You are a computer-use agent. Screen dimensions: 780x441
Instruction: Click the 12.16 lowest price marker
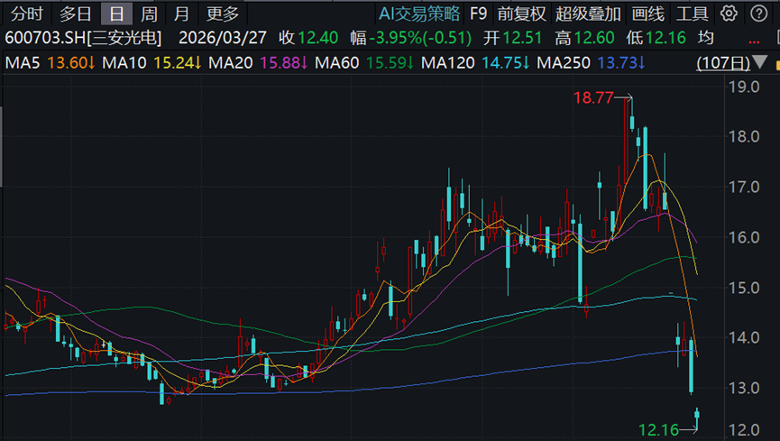(x=658, y=429)
